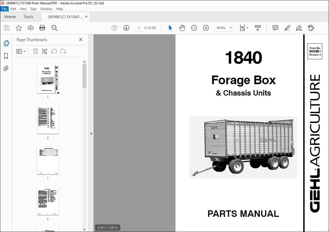The height and width of the screenshot is (232, 329).
Task: Go to next page arrow
Action: point(126,28)
